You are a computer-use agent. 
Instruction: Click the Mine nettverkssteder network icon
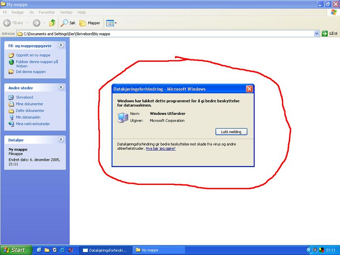(x=11, y=124)
